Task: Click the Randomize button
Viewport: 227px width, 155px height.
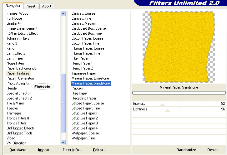Action: 186,150
